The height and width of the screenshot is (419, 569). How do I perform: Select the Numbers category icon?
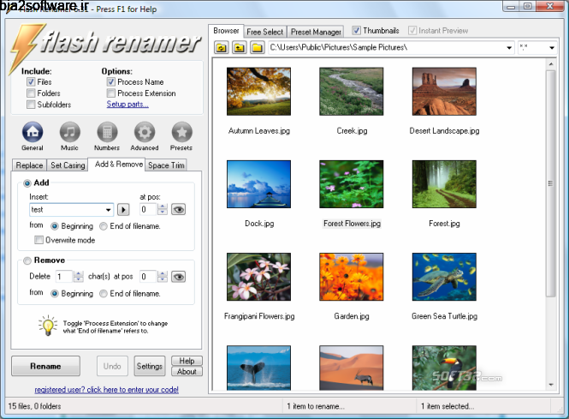[x=107, y=133]
